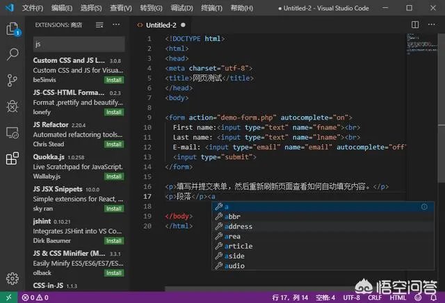This screenshot has height=303, width=445.
Task: Open the Debug view icon
Action: 13,106
